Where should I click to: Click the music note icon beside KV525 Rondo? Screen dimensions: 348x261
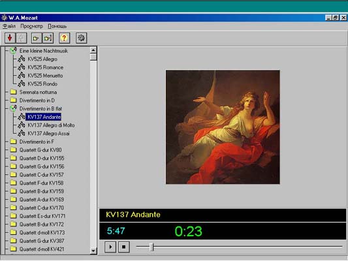(22, 84)
